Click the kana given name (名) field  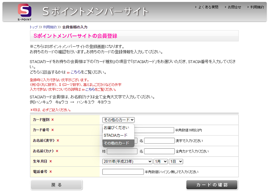(x=159, y=151)
